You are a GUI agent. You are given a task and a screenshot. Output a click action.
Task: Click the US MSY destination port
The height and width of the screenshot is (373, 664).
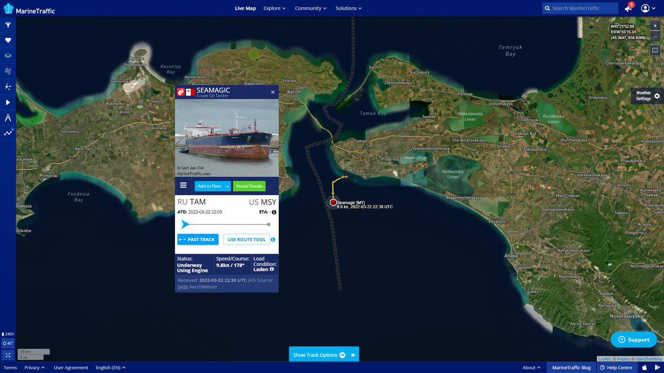point(262,202)
